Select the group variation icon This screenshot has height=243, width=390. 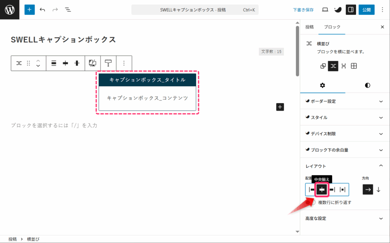pos(323,66)
